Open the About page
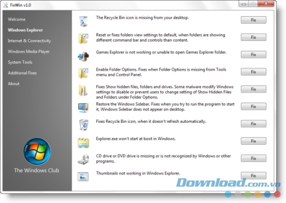The height and width of the screenshot is (203, 286). pos(13,84)
